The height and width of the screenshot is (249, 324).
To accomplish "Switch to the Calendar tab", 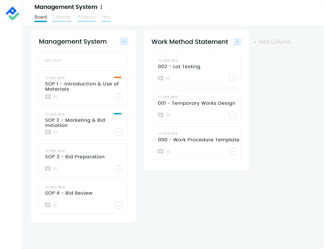I will tap(62, 17).
